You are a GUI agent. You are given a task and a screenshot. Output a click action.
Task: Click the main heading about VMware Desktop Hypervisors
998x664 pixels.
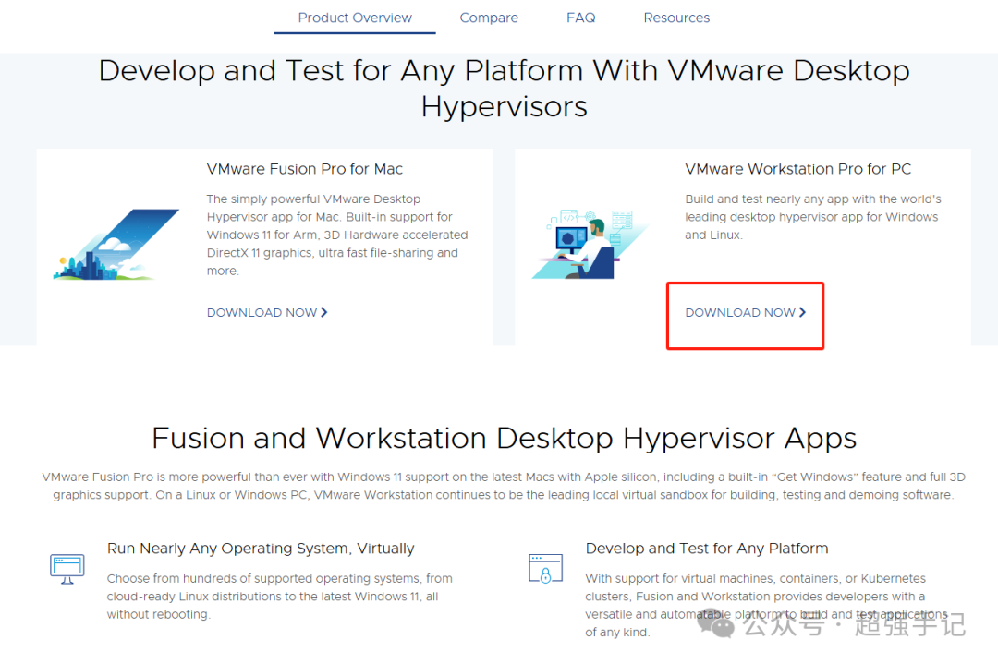(505, 89)
